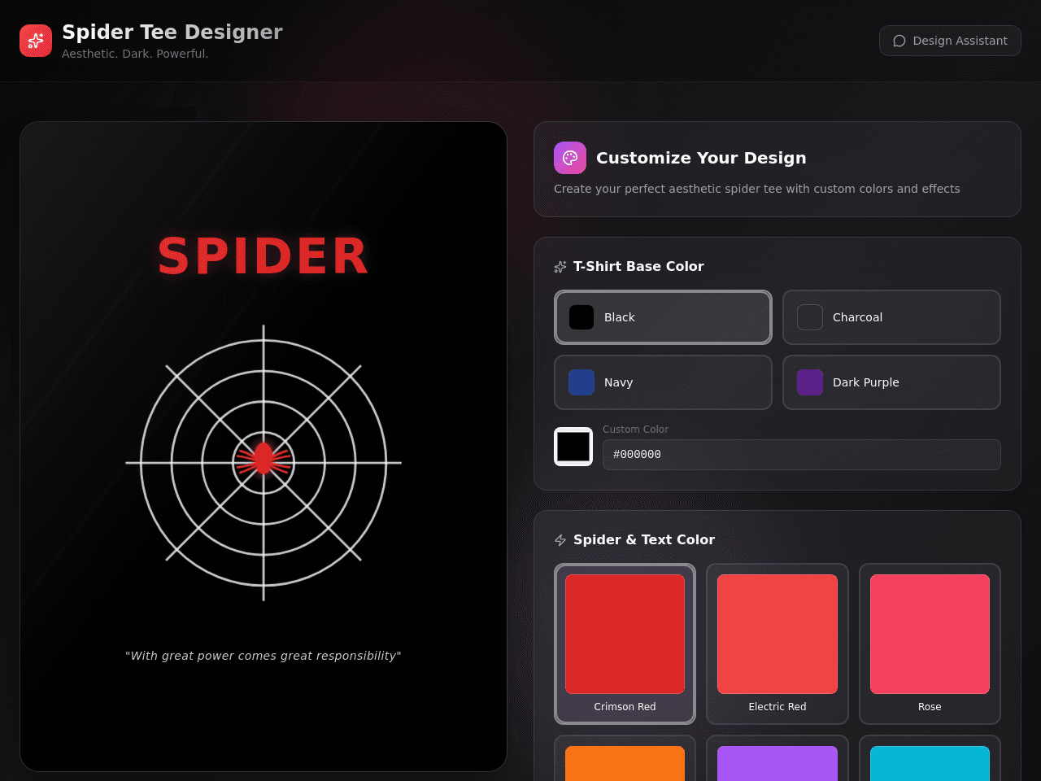Select the Dark Purple base color
The height and width of the screenshot is (781, 1041).
tap(891, 382)
